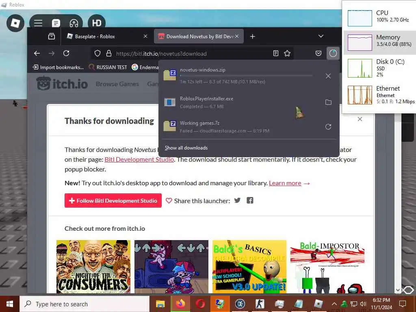Close Download Novetus tab
416x312 pixels.
coord(237,36)
